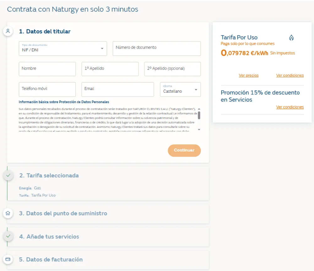This screenshot has height=271, width=314.
Task: Expand section 3. Datos del punto de suministro
Action: (108, 213)
